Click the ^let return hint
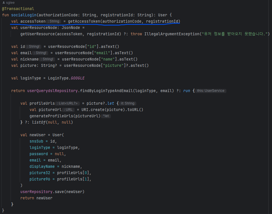 click(x=106, y=116)
